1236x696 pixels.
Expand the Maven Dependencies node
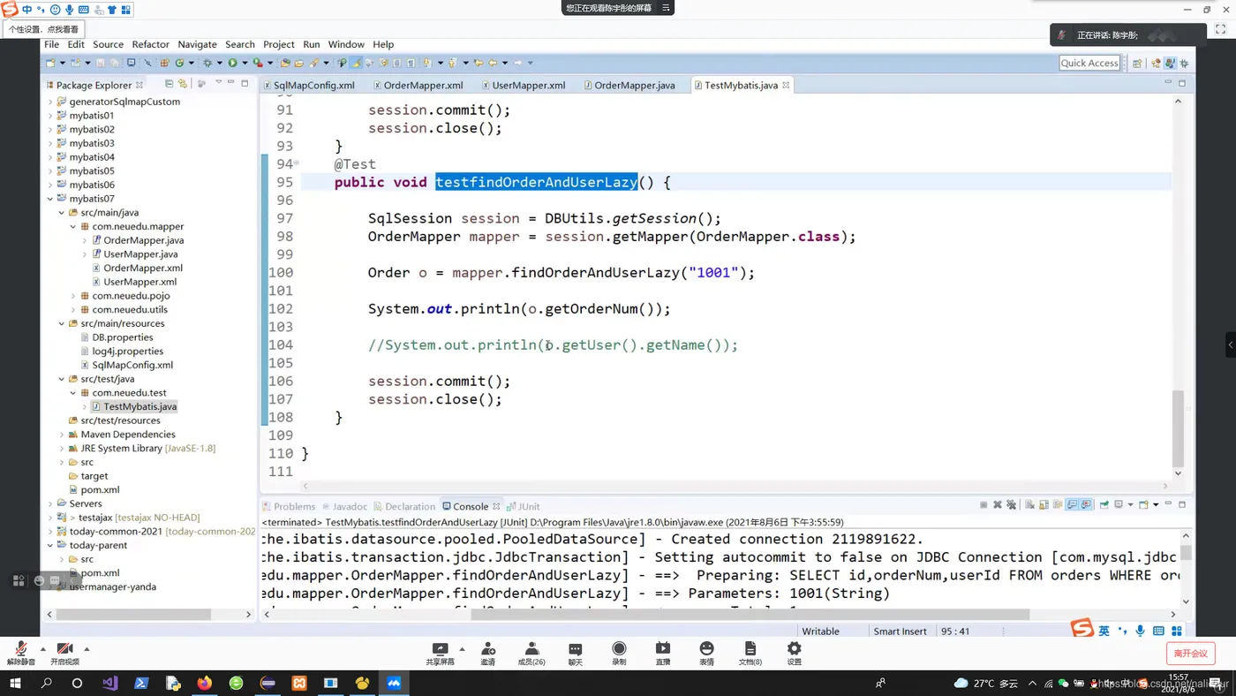click(62, 435)
